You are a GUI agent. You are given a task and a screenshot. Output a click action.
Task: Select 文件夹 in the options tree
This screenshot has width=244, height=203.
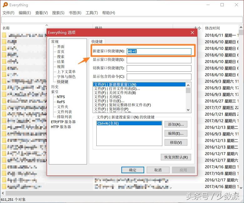[63, 107]
